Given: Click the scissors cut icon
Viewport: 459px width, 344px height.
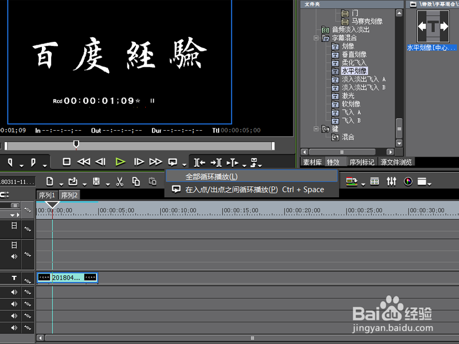Looking at the screenshot, I should click(119, 182).
